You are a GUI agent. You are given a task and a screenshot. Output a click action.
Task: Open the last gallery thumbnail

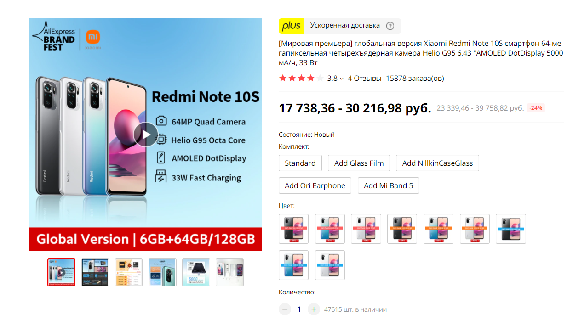(230, 272)
